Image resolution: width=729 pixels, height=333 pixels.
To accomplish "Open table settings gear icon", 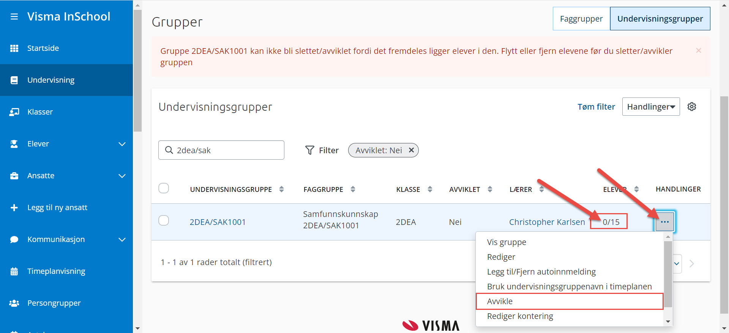I will (692, 107).
